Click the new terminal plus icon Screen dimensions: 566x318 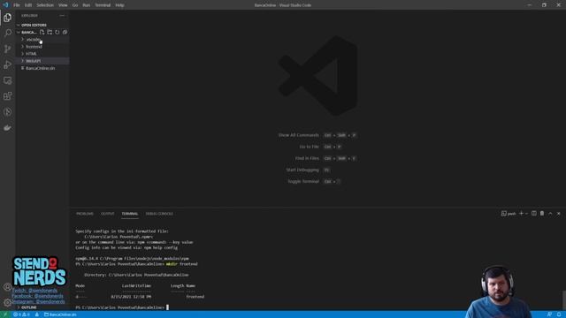[x=521, y=214]
